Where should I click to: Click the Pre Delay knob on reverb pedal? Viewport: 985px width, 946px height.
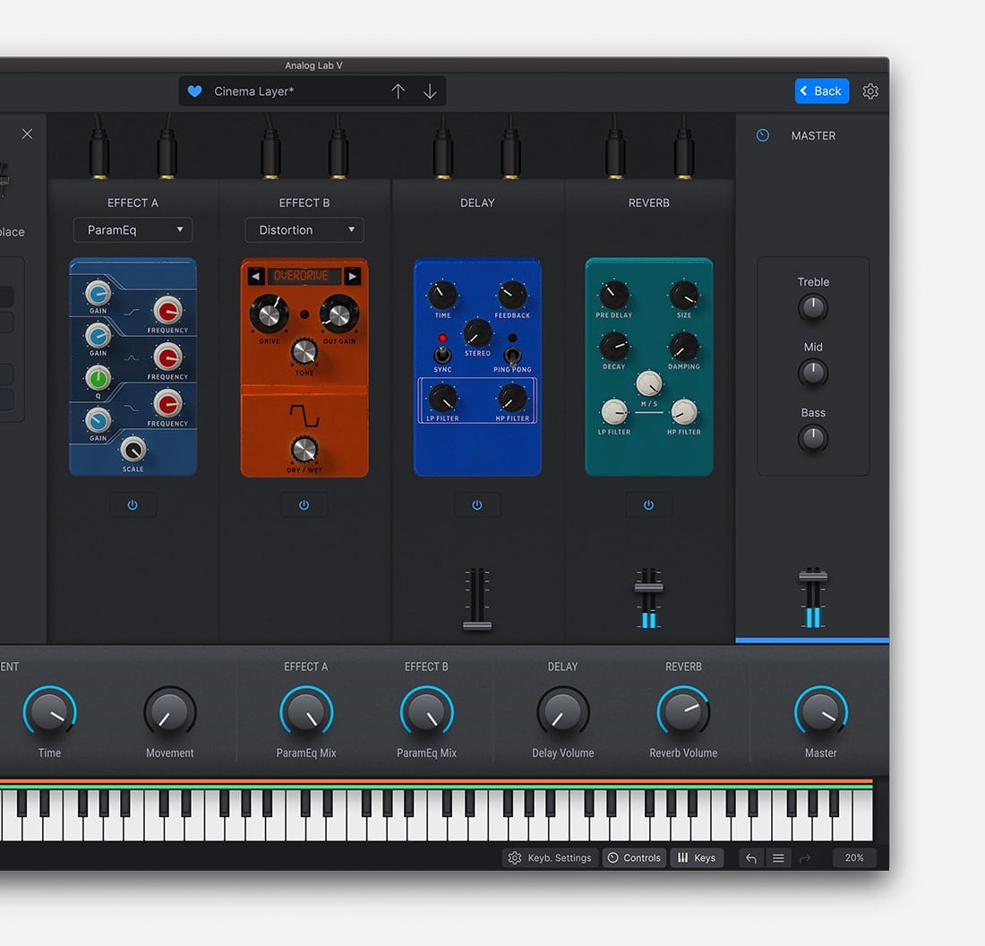pyautogui.click(x=613, y=295)
